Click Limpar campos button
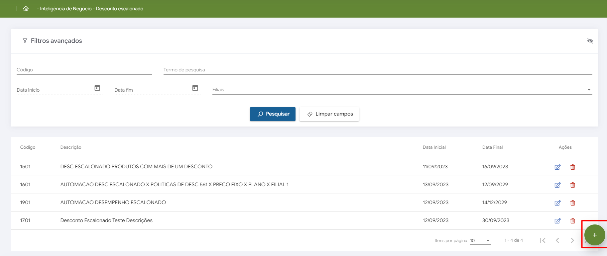The width and height of the screenshot is (607, 256). pyautogui.click(x=329, y=114)
